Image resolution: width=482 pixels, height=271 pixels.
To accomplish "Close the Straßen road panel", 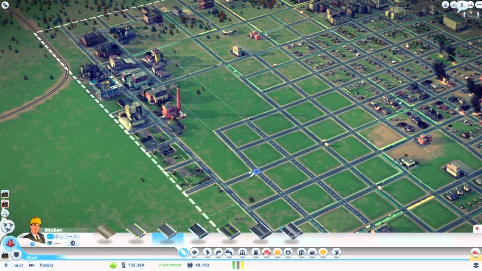I will pos(477,228).
